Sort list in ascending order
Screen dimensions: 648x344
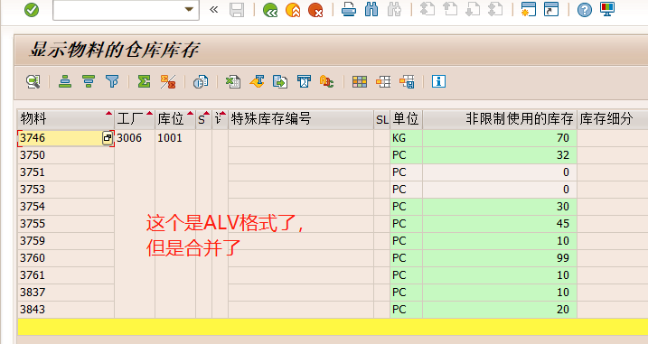point(65,81)
